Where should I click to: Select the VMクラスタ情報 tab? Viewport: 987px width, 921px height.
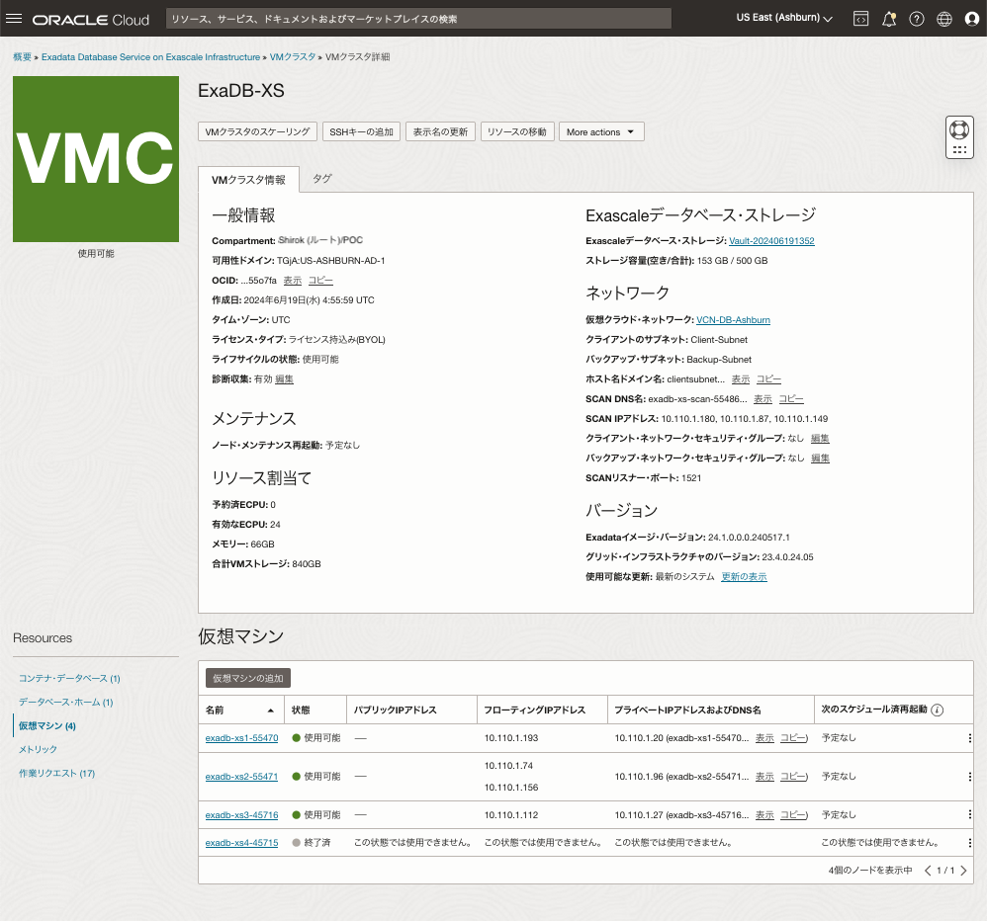click(249, 180)
